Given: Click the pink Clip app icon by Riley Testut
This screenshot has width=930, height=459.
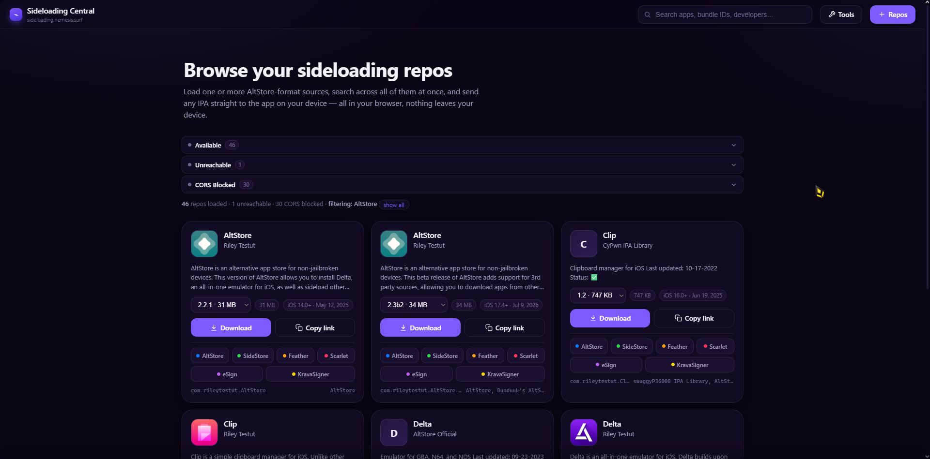Looking at the screenshot, I should coord(204,432).
